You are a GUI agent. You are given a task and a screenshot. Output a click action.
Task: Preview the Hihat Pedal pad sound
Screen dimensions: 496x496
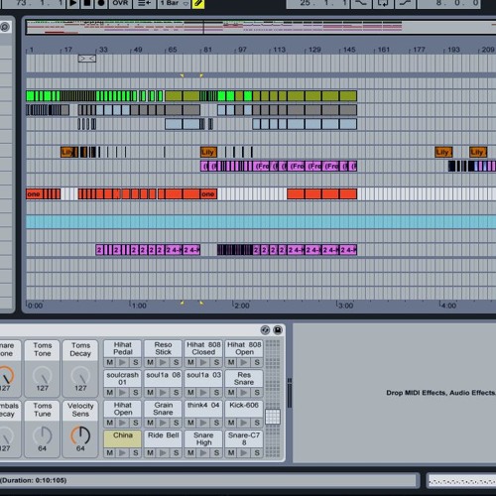pos(123,362)
